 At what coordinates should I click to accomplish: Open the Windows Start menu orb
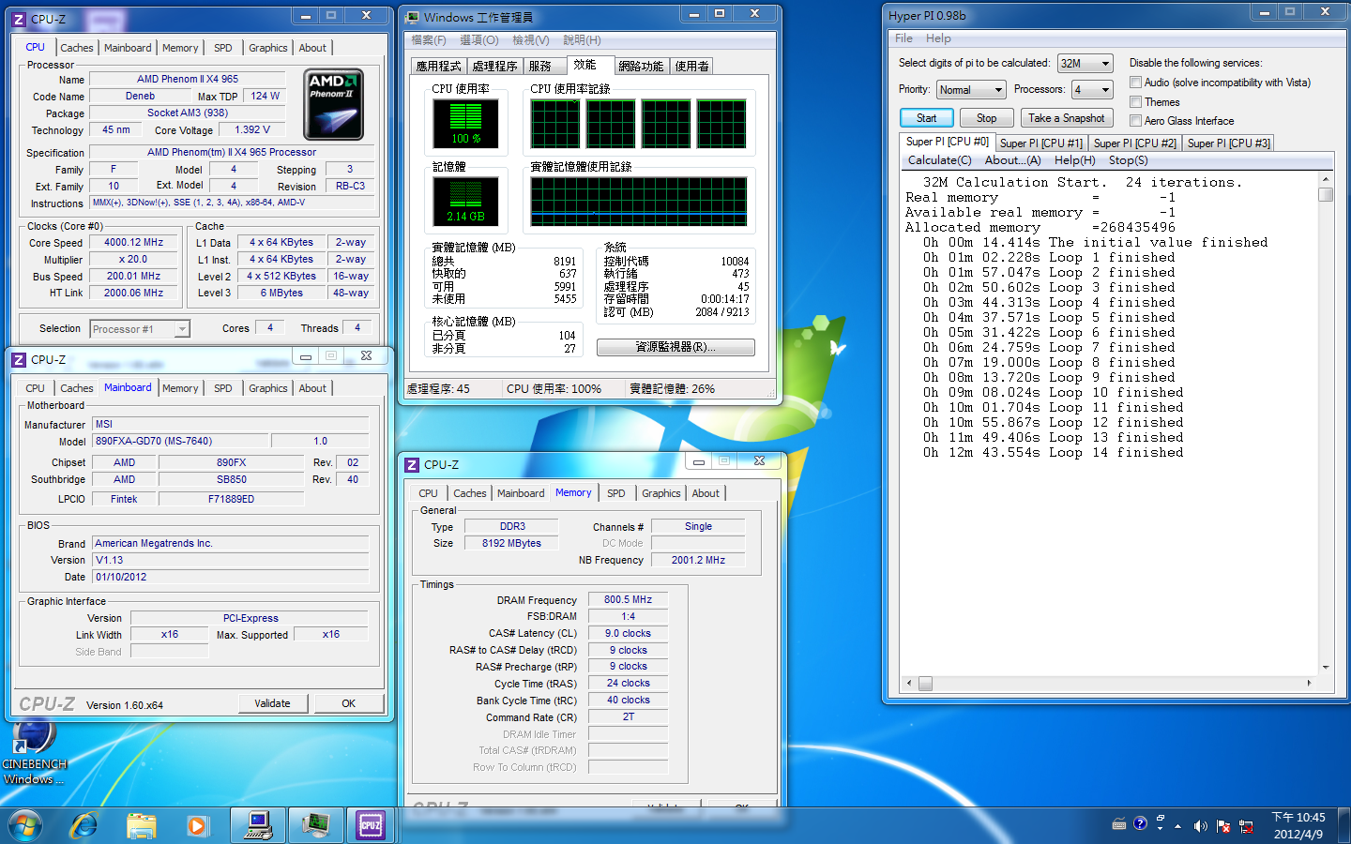(26, 825)
